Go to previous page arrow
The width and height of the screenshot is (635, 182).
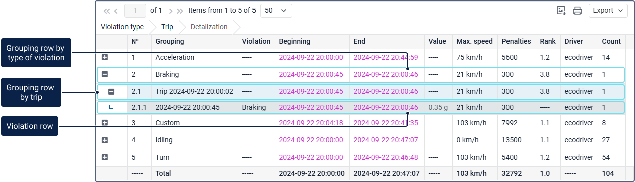coord(116,11)
